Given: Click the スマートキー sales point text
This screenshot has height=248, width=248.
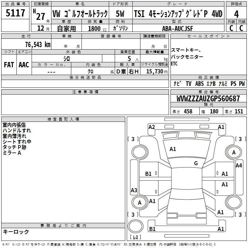Looking at the screenshot, I should click(186, 51).
